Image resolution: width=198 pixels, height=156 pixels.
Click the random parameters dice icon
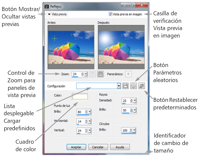(133, 86)
